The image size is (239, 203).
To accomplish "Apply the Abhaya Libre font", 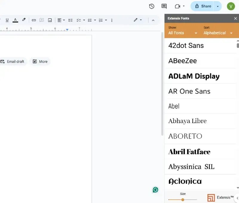I will point(200,121).
